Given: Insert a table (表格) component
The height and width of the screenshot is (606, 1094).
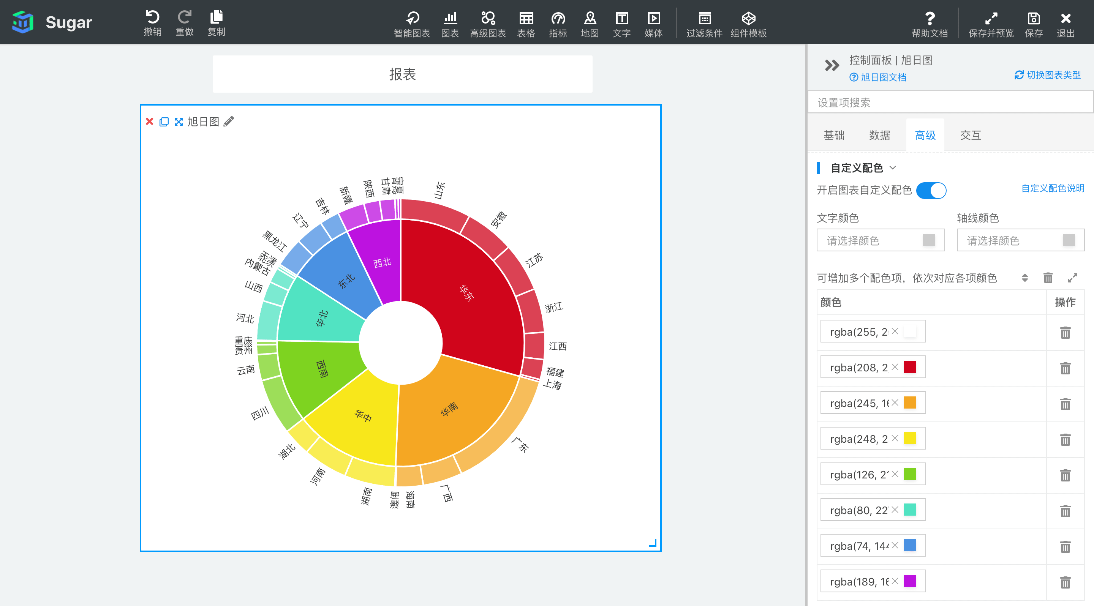Looking at the screenshot, I should pos(526,24).
